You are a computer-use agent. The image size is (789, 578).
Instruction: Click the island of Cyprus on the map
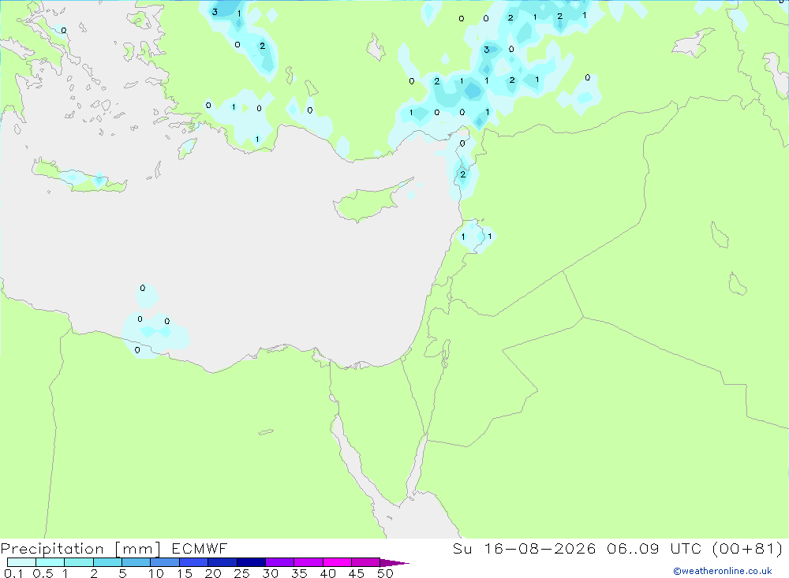pos(368,201)
